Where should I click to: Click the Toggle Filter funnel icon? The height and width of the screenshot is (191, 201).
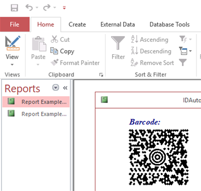[182, 63]
